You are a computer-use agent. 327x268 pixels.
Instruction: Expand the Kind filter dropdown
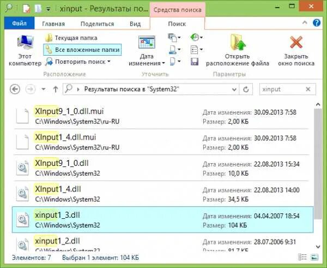point(174,38)
